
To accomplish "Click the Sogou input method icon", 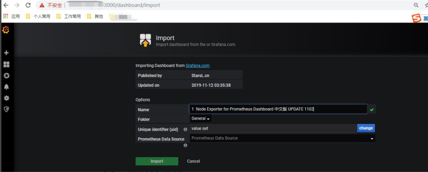I will pos(417,18).
